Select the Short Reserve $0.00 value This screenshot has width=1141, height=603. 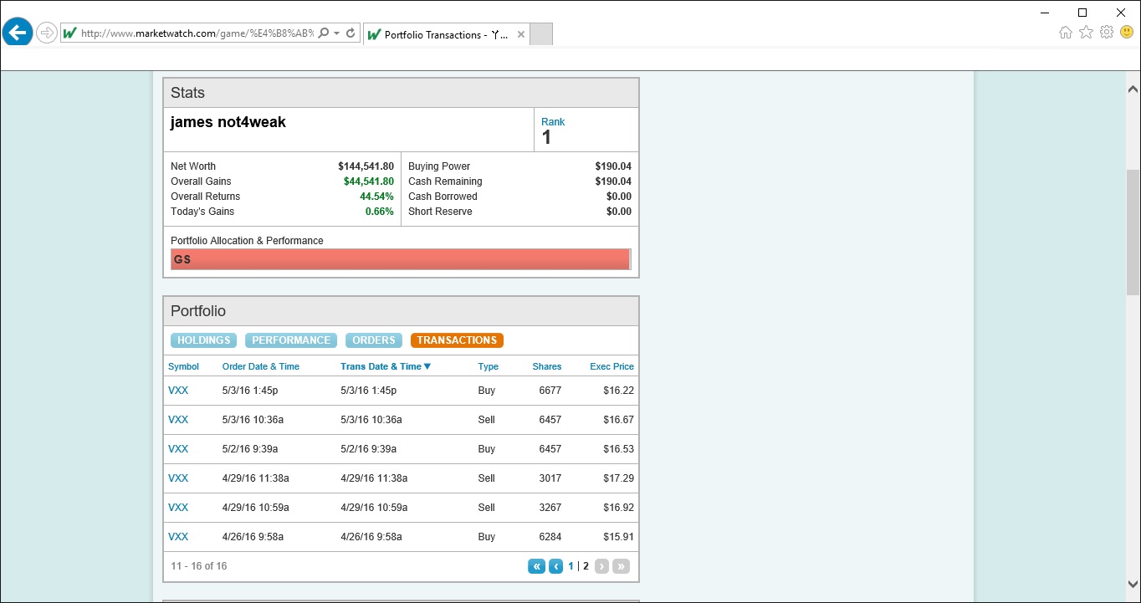coord(619,212)
